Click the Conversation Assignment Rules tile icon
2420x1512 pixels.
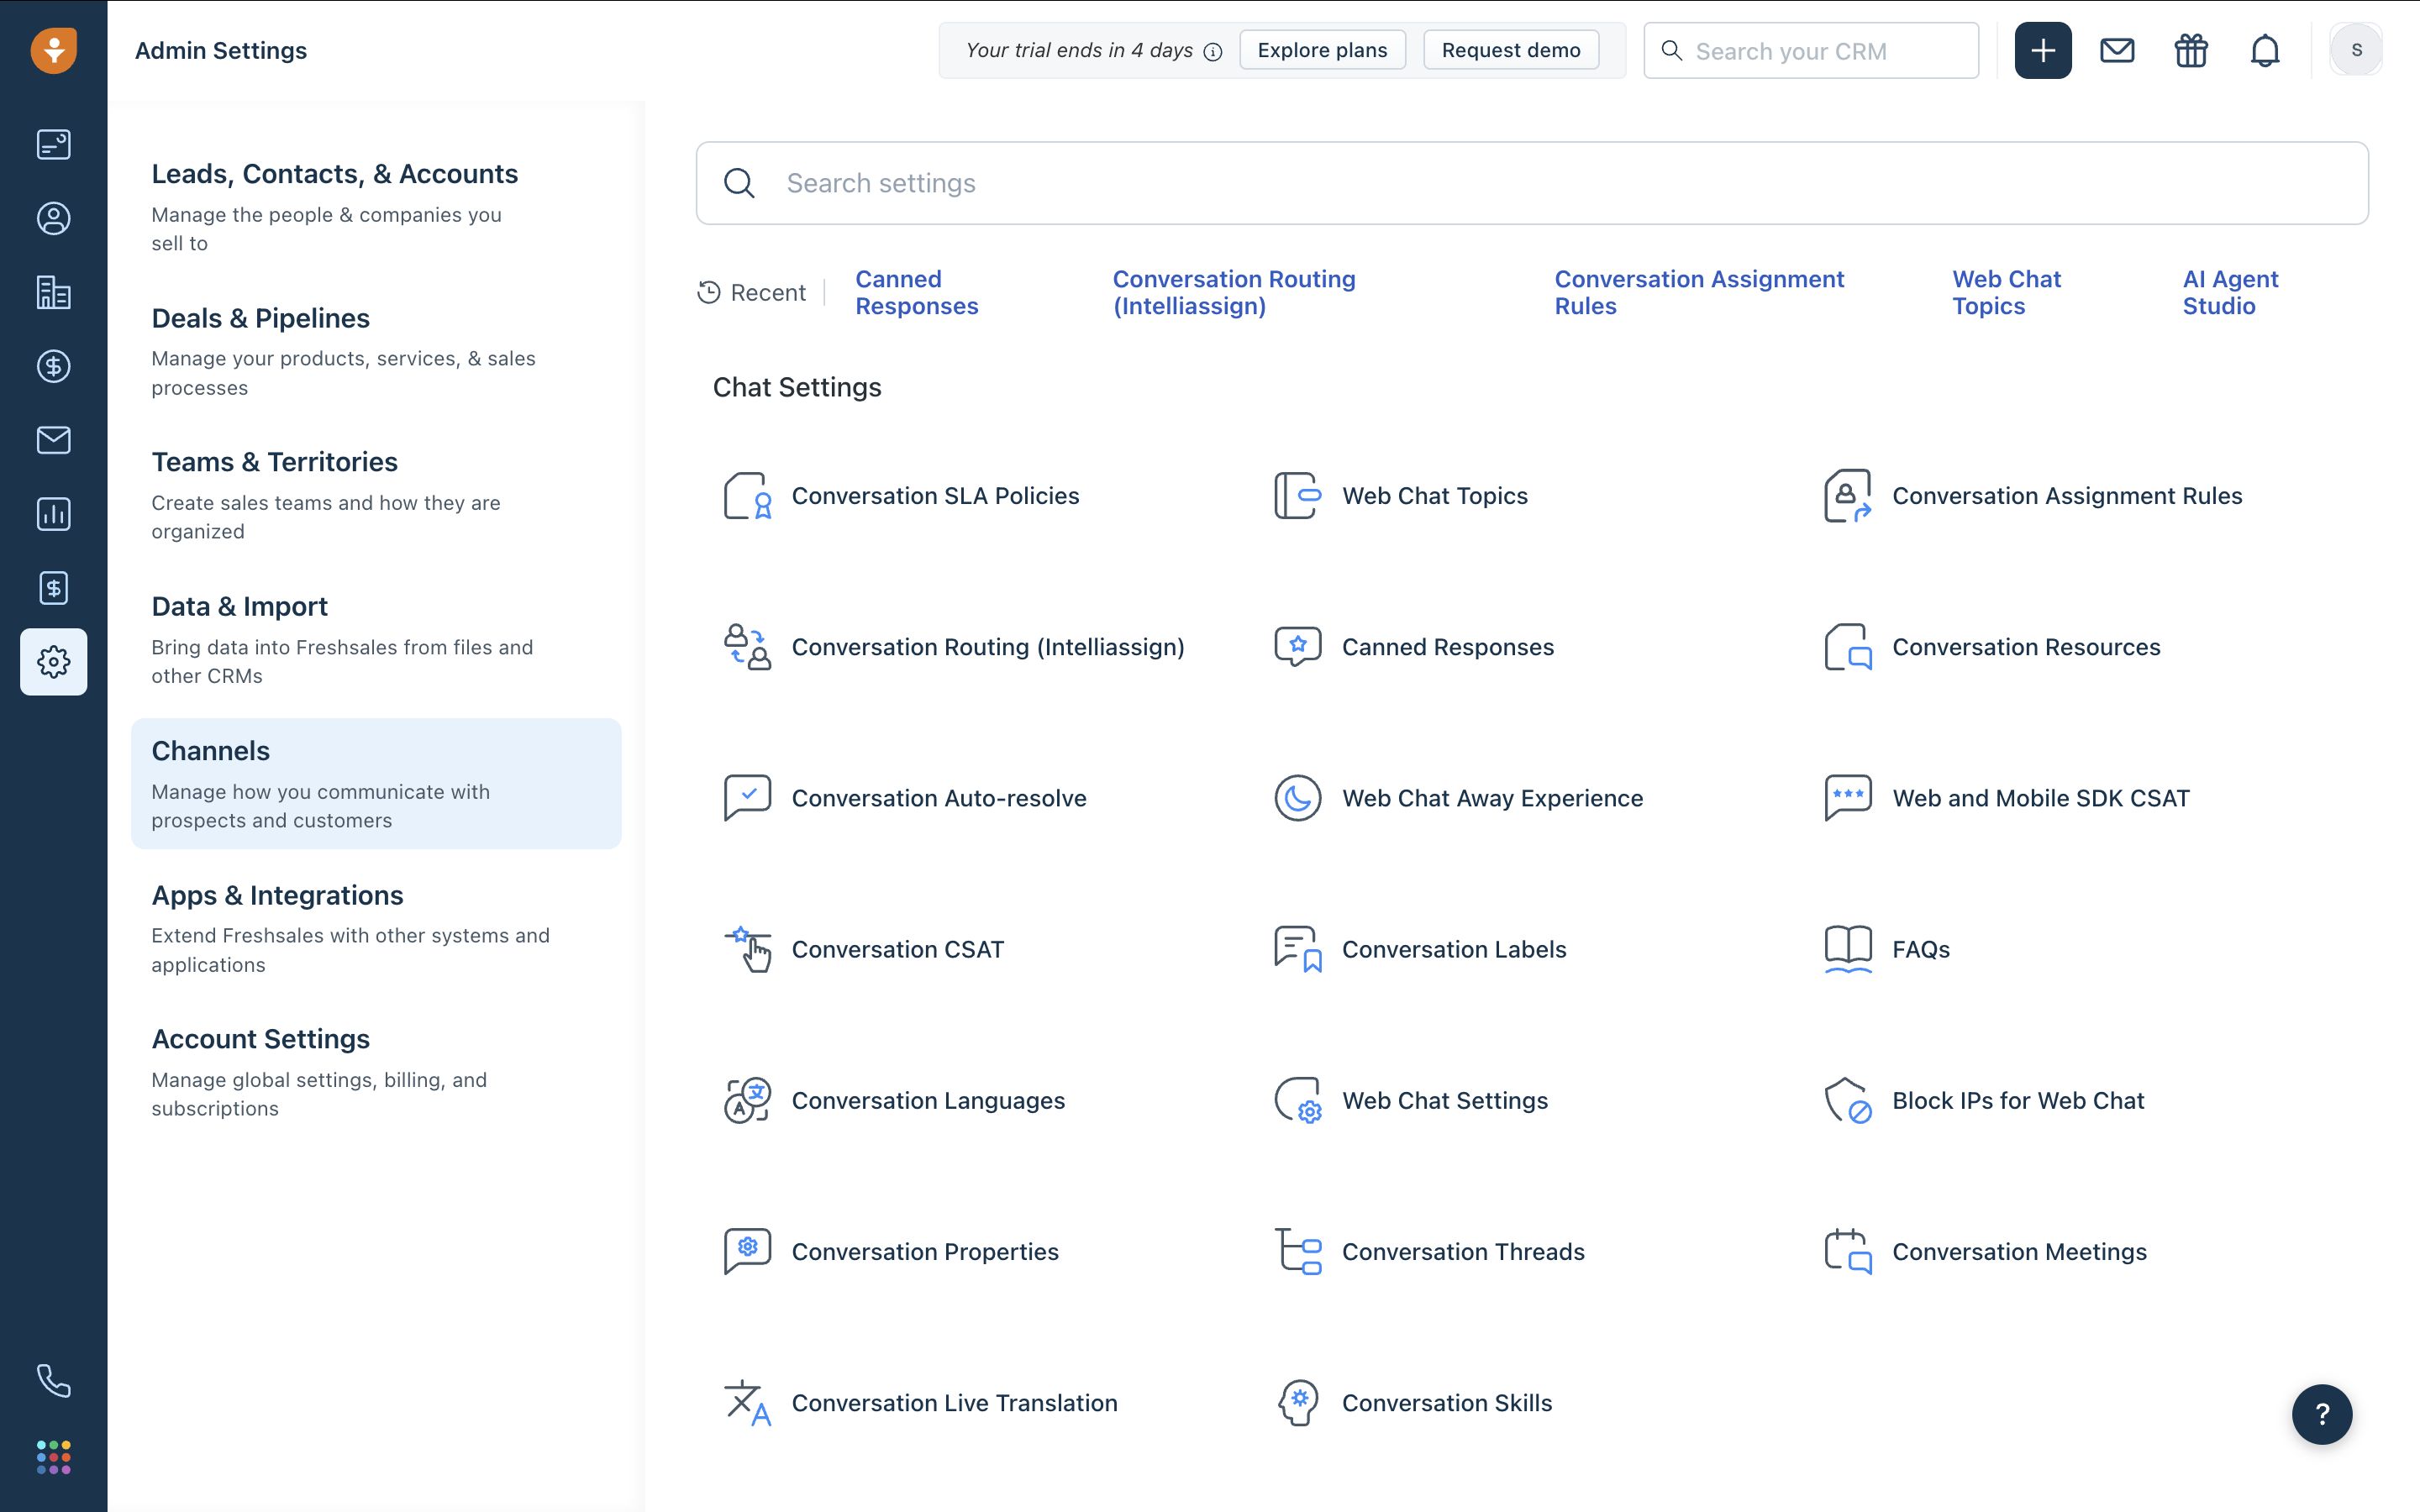[1848, 496]
